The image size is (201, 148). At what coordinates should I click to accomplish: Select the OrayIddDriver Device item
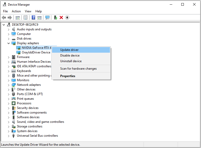36,52
